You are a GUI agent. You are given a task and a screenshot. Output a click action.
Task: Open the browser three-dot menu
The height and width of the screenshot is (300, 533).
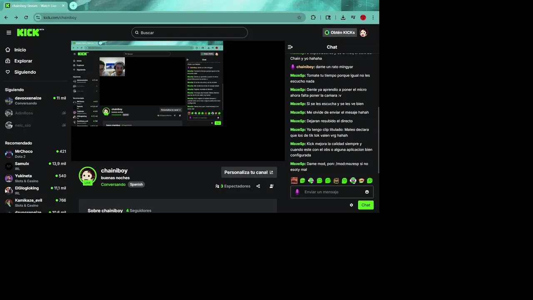pos(373,17)
